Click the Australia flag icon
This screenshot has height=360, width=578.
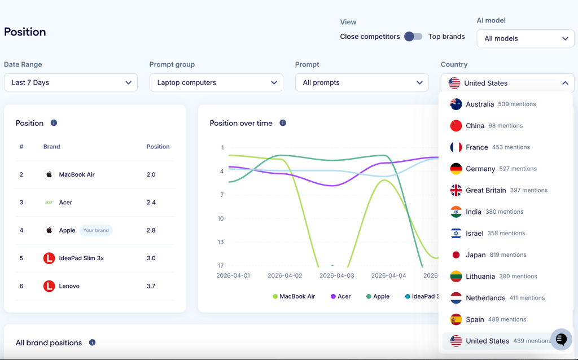pyautogui.click(x=456, y=104)
